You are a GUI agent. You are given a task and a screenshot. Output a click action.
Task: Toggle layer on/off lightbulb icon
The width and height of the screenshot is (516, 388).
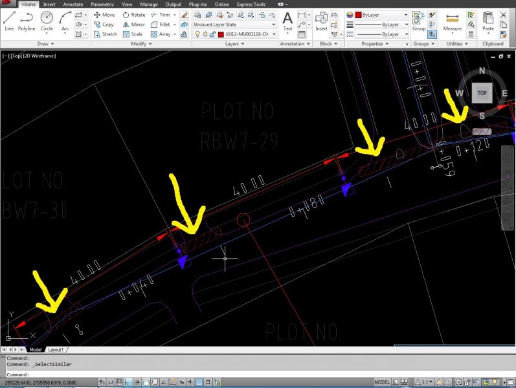[x=197, y=34]
